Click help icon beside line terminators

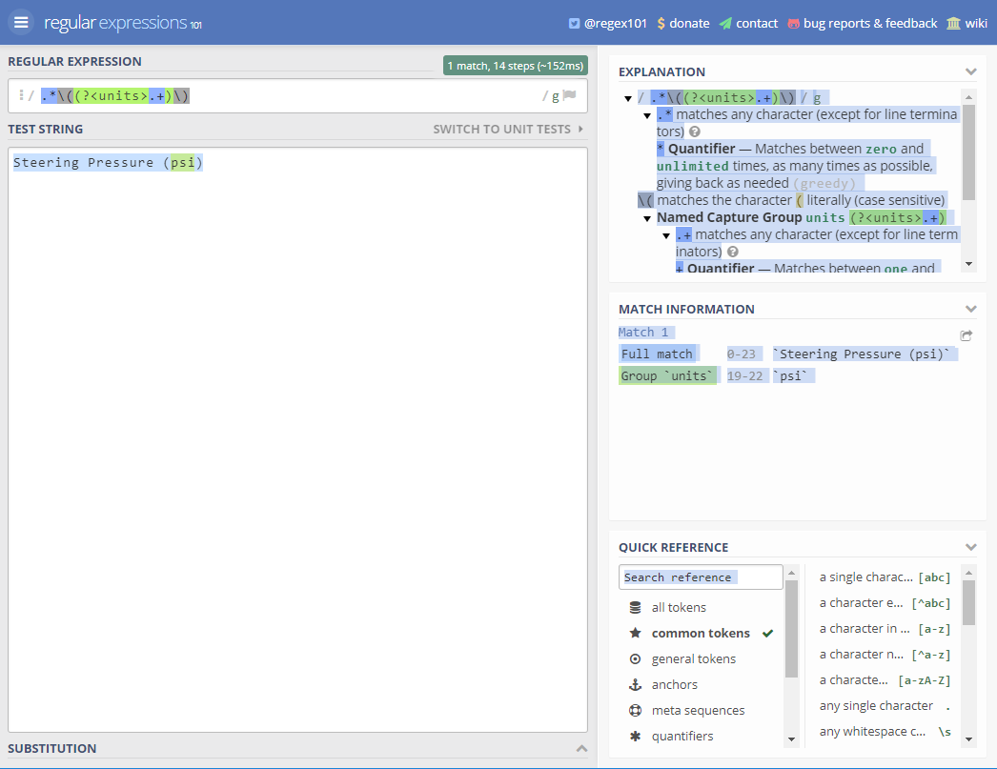pyautogui.click(x=695, y=132)
